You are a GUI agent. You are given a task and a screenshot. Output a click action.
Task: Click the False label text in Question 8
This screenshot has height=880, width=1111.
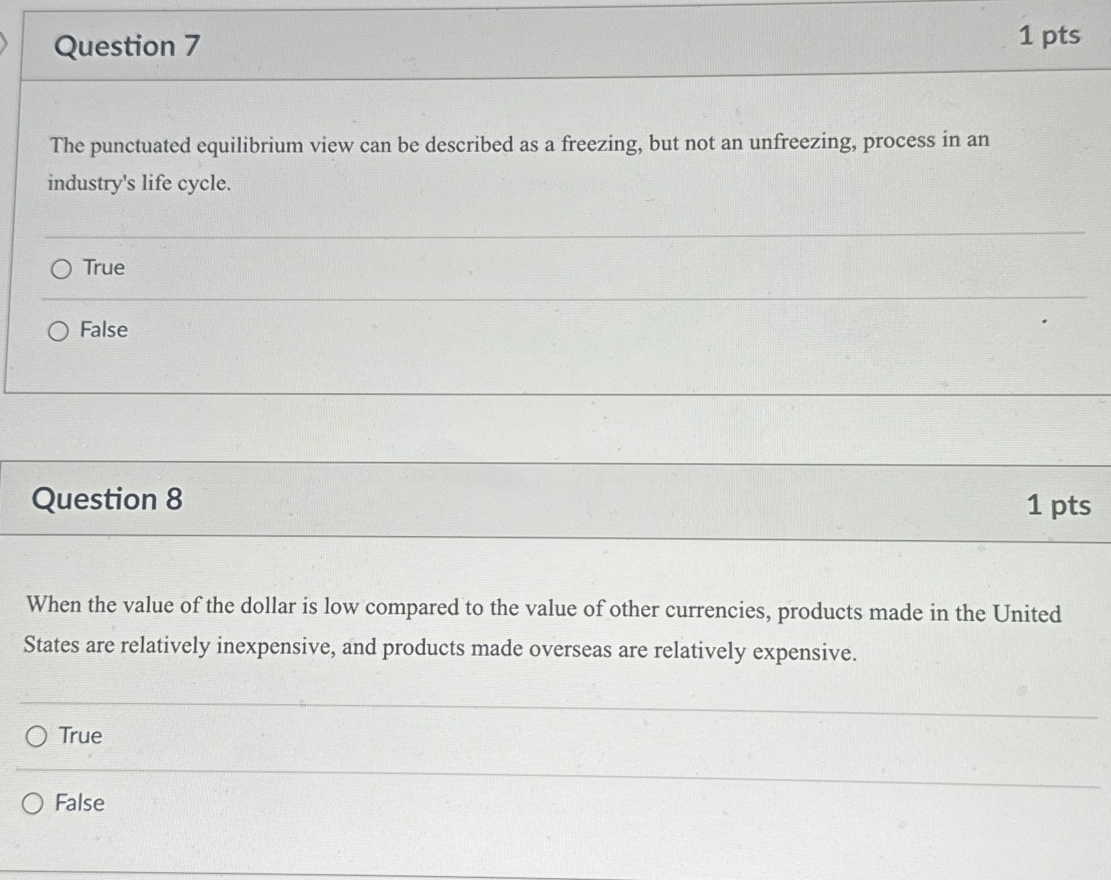81,803
